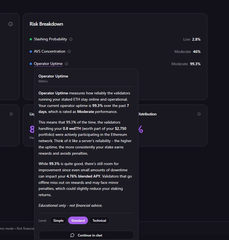229x240 pixels.
Task: Click the 2.8% slashing probability value
Action: 196,39
